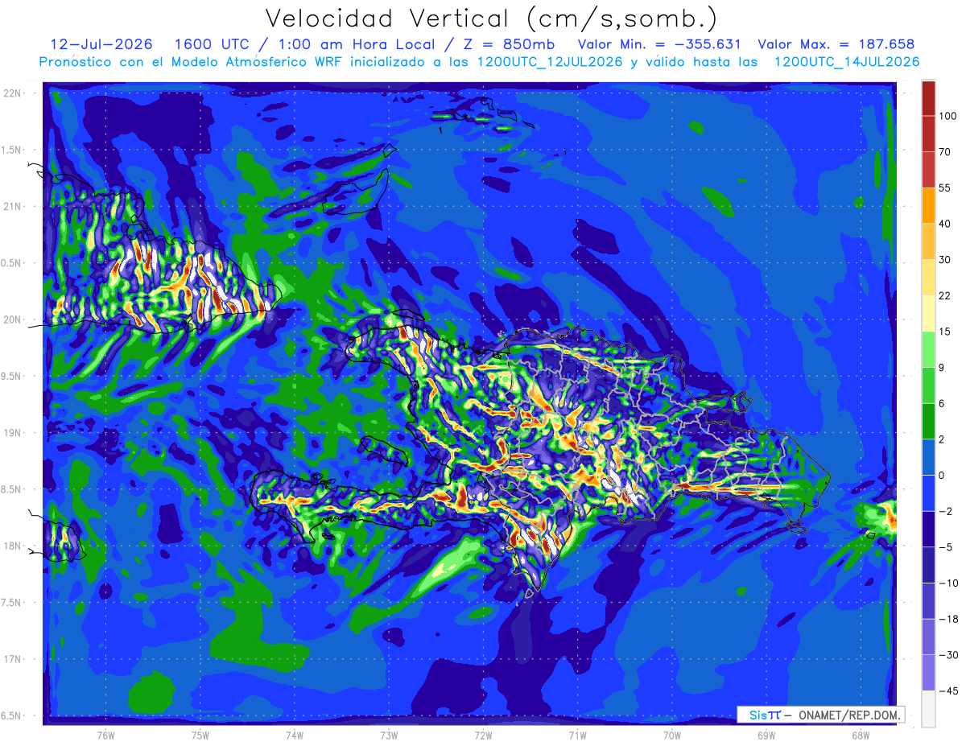This screenshot has height=746, width=966.
Task: Click the 'Valor Max. = 187.658' text
Action: coord(836,44)
